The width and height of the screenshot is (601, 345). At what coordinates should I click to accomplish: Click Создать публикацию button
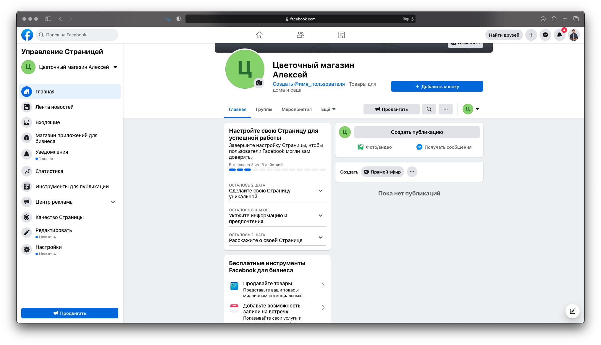[x=417, y=132]
